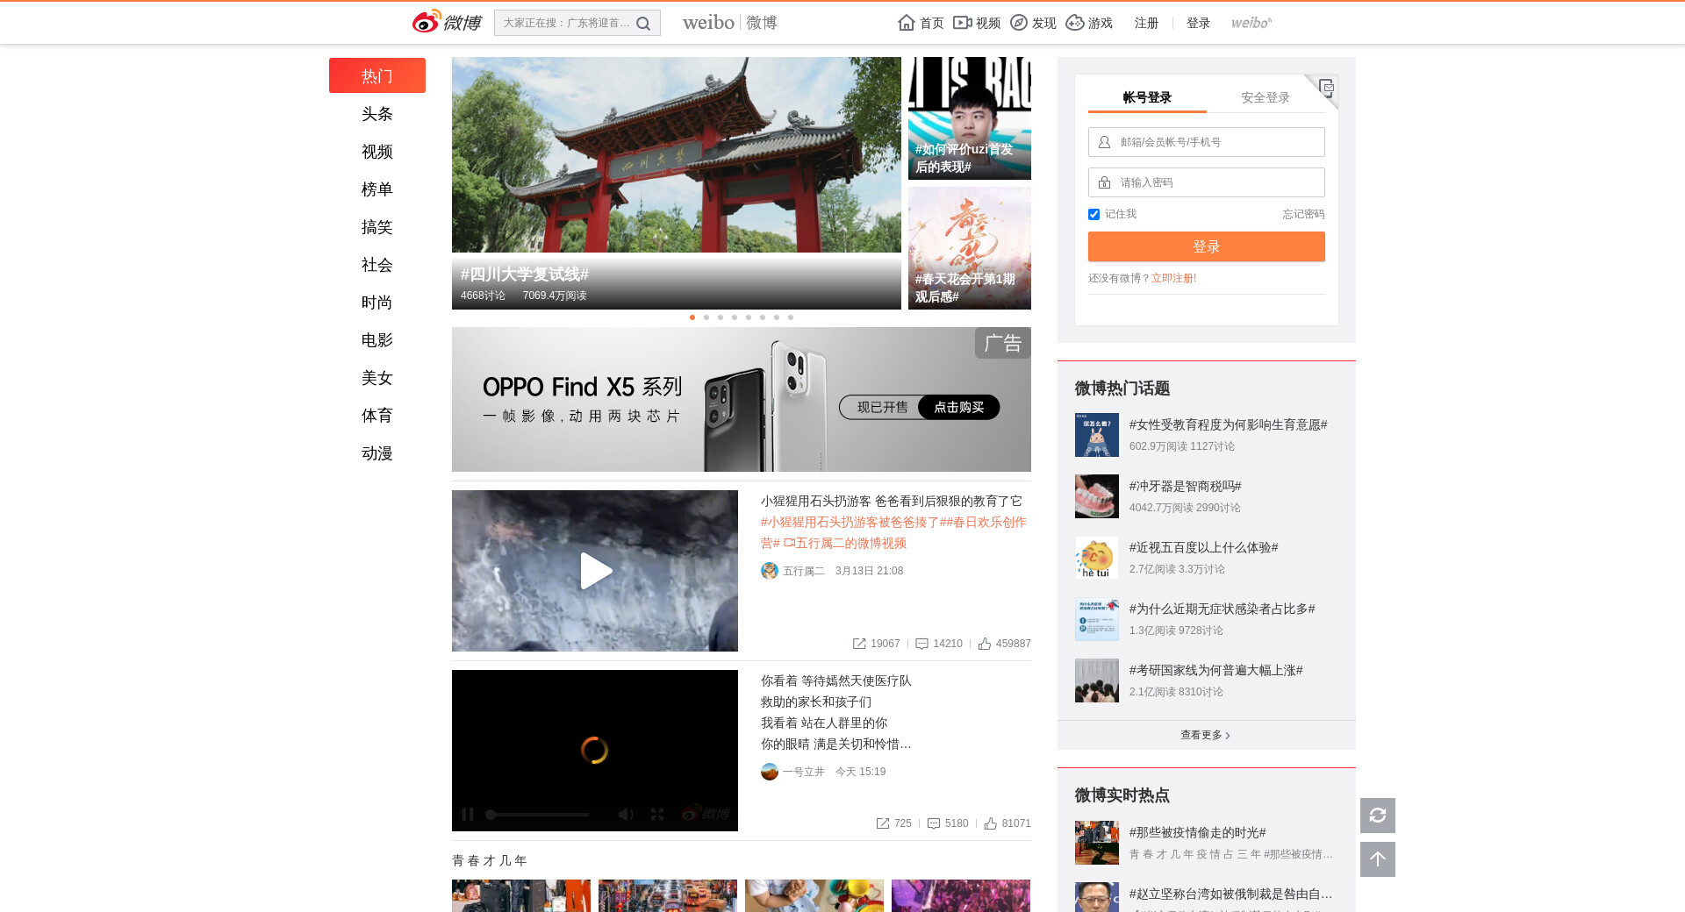
Task: Click the refresh icon button
Action: (1377, 816)
